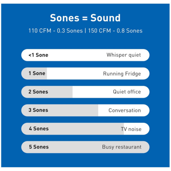Click the word 'Sones' in the title
The width and height of the screenshot is (171, 171).
(x=65, y=18)
